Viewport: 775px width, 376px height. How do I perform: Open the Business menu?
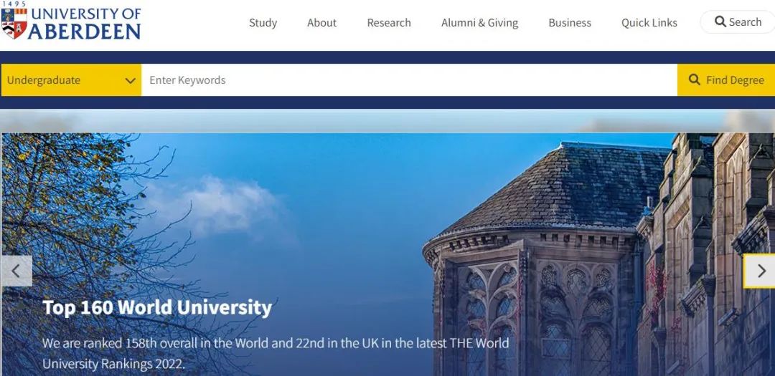(570, 23)
